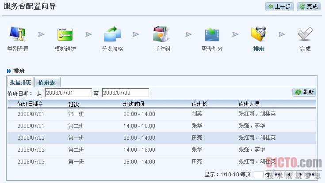Switch to the 批量排班 tab
Image resolution: width=325 pixels, height=183 pixels.
click(x=20, y=82)
